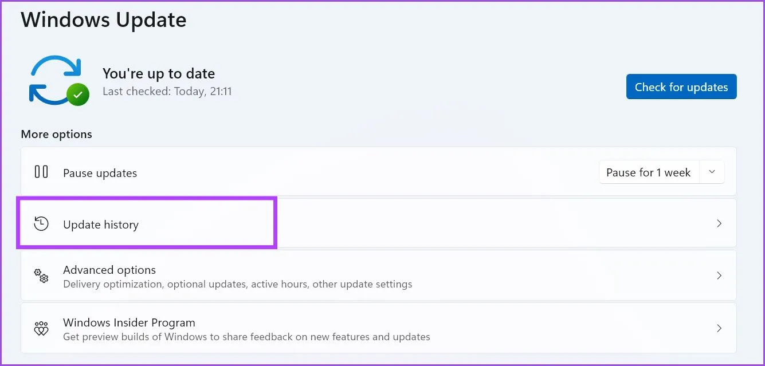This screenshot has width=765, height=366.
Task: Click the Delivery optimization description text
Action: click(x=237, y=284)
